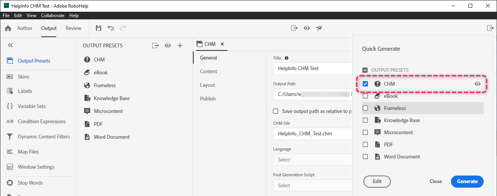Click the Home icon
The height and width of the screenshot is (196, 497).
[x=8, y=28]
